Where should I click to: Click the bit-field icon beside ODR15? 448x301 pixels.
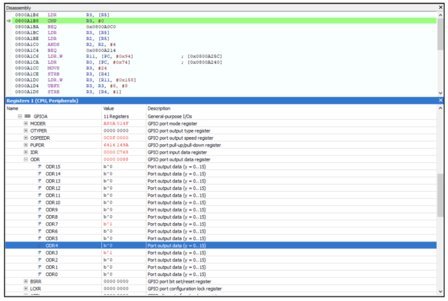[x=41, y=167]
